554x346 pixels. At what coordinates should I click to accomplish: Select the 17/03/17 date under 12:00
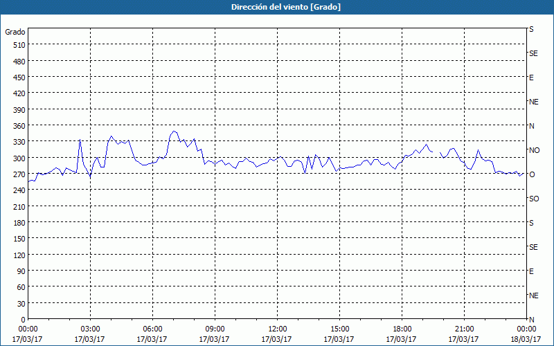coord(276,339)
